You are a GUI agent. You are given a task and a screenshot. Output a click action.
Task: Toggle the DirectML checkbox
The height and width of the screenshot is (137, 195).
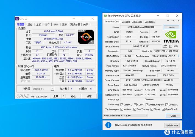click(167, 105)
